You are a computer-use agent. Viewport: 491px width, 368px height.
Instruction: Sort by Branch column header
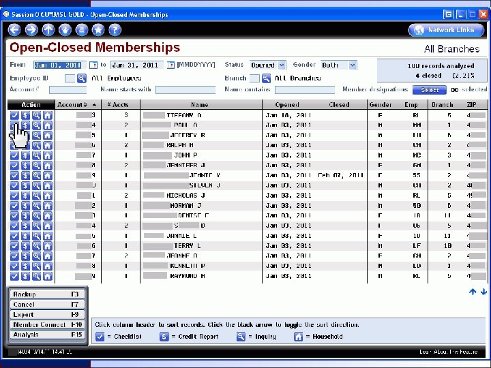click(442, 105)
